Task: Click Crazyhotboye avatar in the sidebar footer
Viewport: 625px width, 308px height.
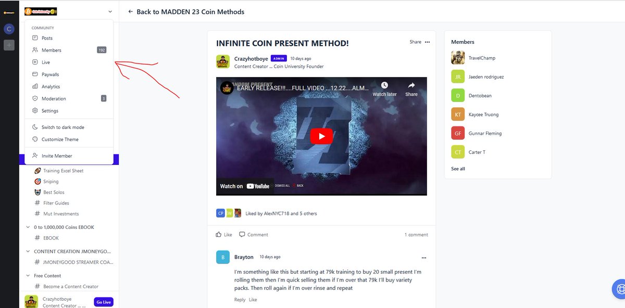Action: click(31, 302)
